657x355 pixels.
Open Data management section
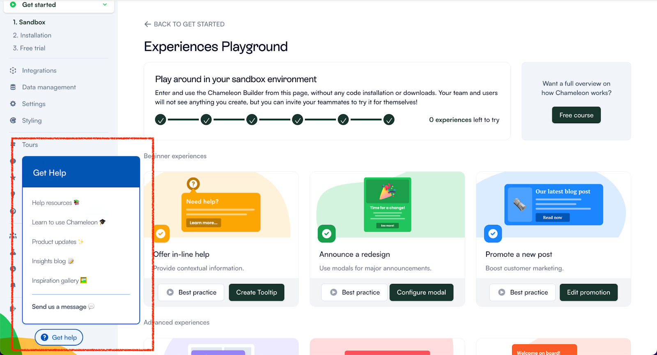point(49,87)
